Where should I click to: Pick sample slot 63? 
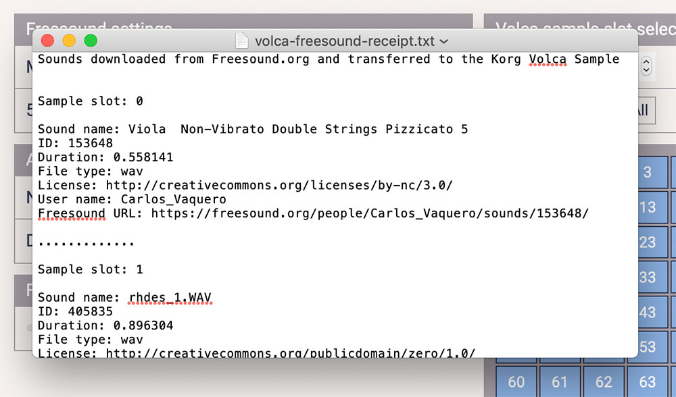coord(648,381)
